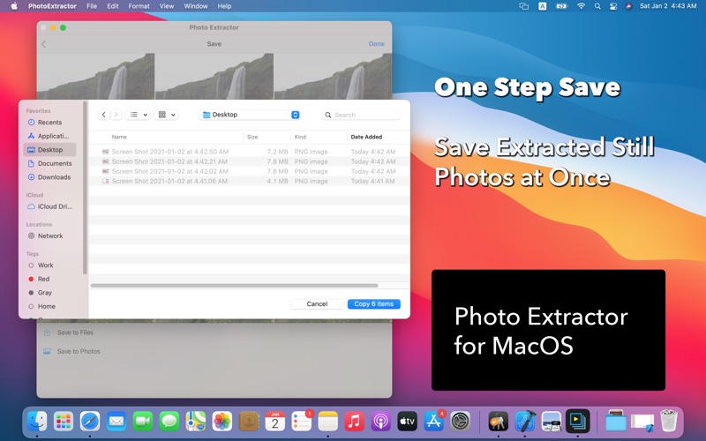Open Downloads folder in sidebar
706x441 pixels.
[x=49, y=177]
